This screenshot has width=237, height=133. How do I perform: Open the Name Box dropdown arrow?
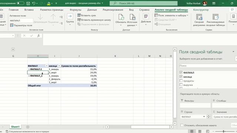[x=13, y=35]
